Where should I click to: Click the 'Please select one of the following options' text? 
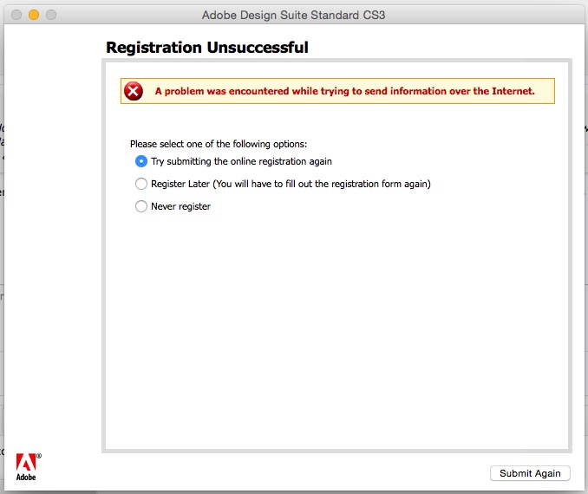tap(219, 145)
